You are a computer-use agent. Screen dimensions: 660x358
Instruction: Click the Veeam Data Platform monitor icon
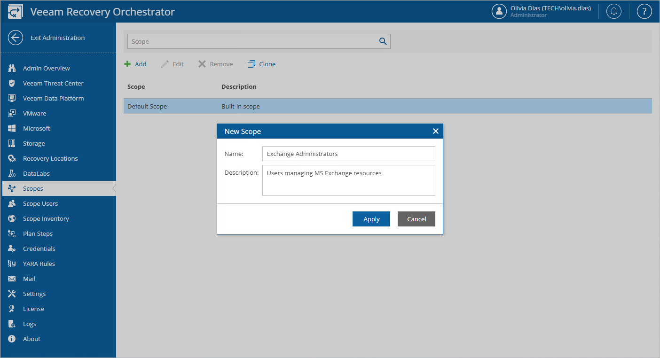pos(12,98)
